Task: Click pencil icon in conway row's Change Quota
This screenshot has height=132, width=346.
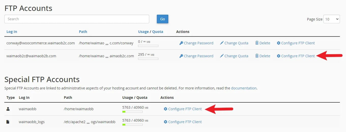Action: [x=222, y=43]
